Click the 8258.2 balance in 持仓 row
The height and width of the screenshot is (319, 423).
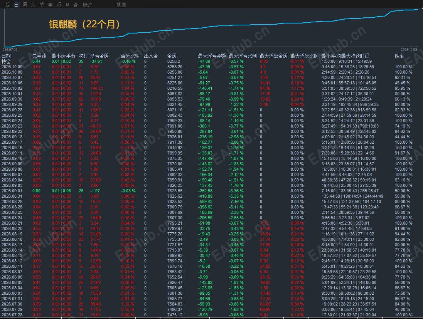coord(174,61)
